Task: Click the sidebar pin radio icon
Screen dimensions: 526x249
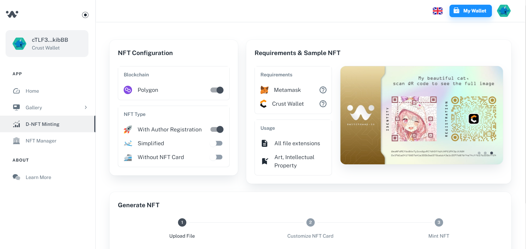Action: pos(85,15)
